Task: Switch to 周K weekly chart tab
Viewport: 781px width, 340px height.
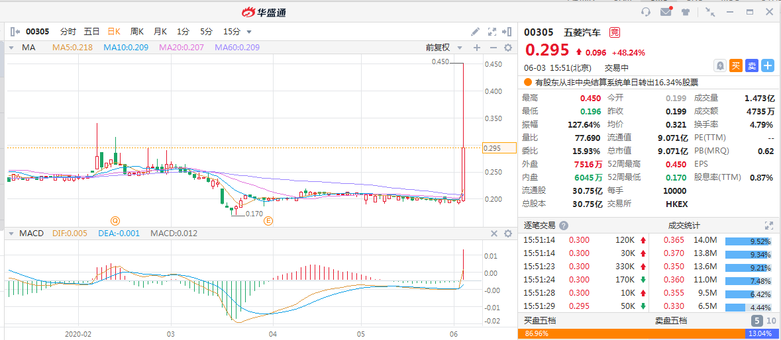Action: pos(137,31)
